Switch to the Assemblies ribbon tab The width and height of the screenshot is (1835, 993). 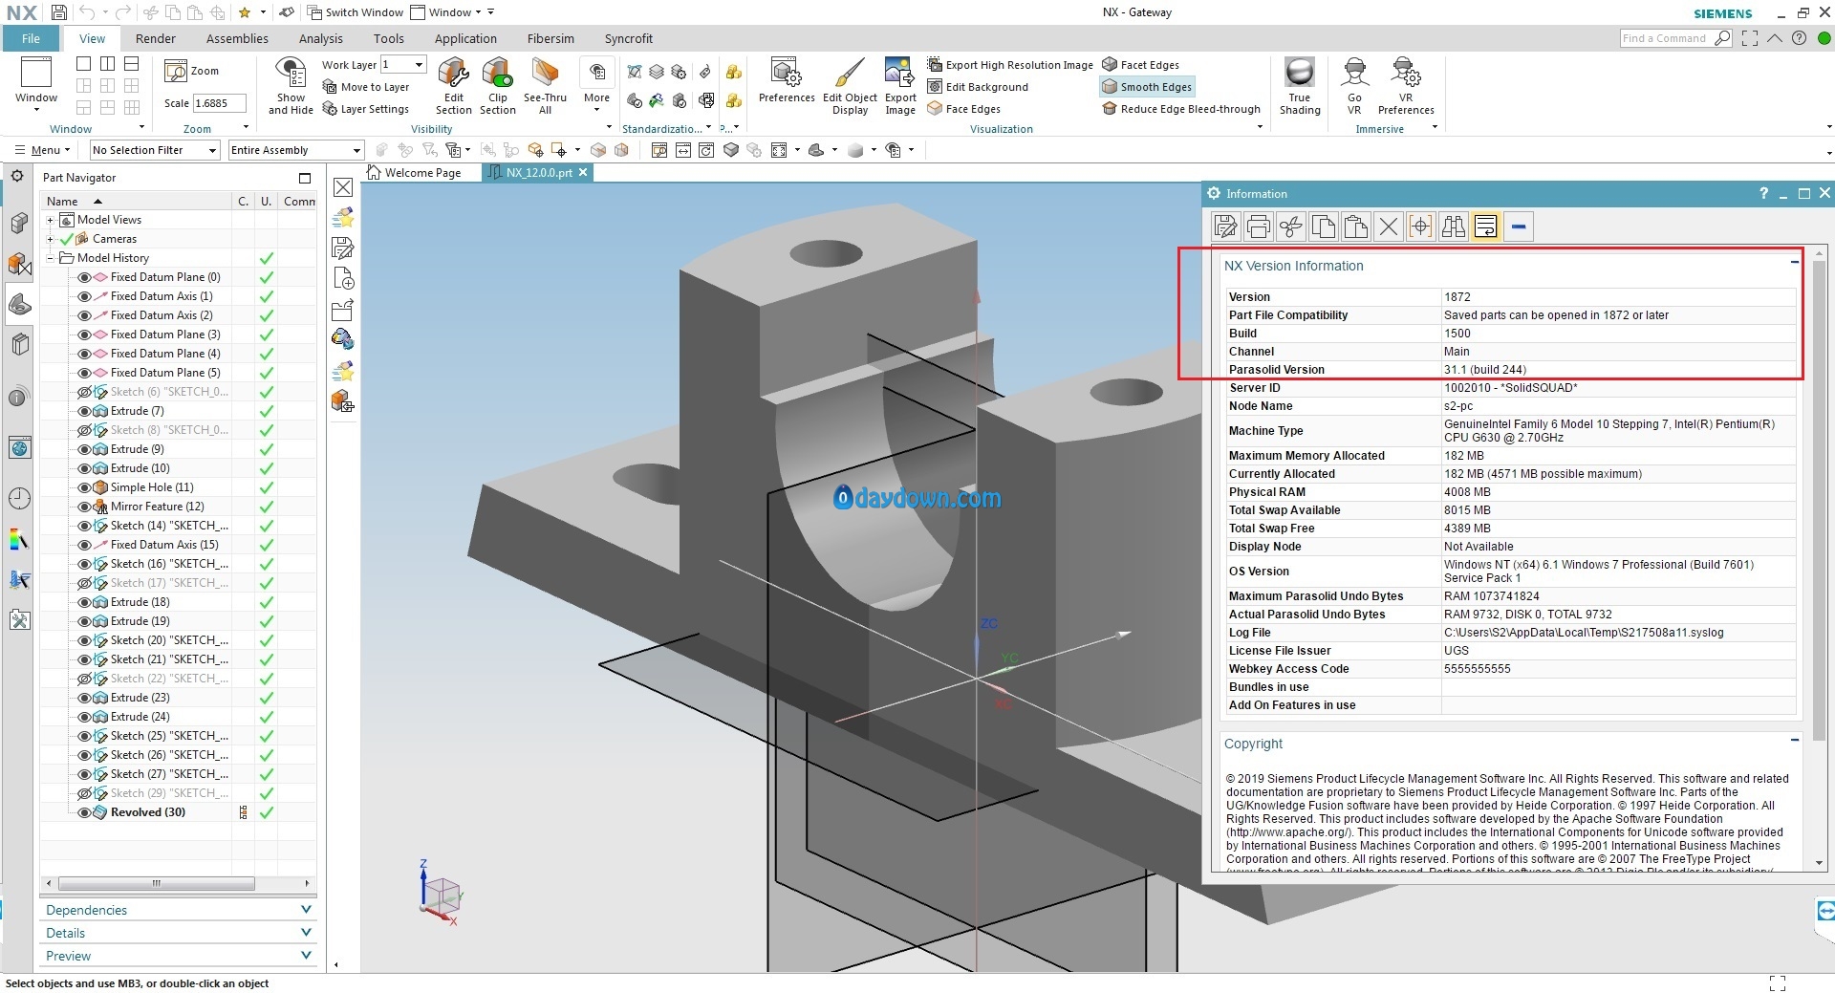(x=237, y=38)
